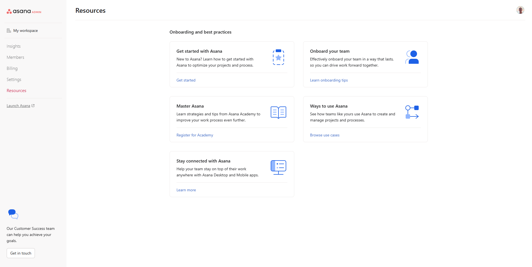Image resolution: width=532 pixels, height=267 pixels.
Task: Click the Stay connected with Asana title
Action: 203,161
